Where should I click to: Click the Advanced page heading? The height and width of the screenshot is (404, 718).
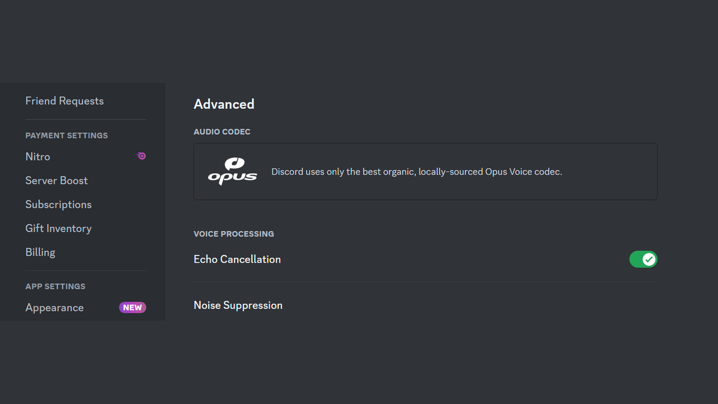pyautogui.click(x=224, y=104)
